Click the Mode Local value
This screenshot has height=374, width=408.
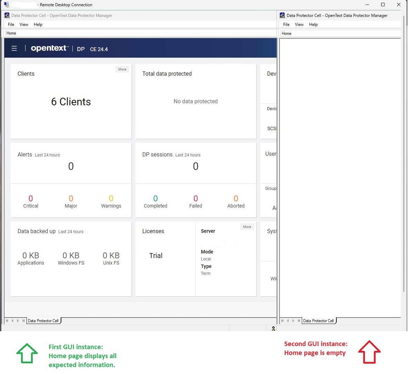(206, 259)
